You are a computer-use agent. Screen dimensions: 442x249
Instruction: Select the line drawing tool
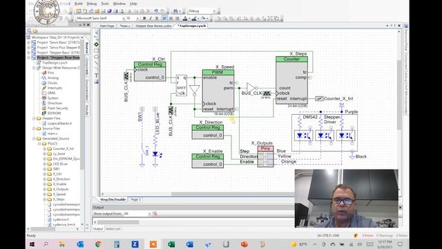click(x=97, y=63)
